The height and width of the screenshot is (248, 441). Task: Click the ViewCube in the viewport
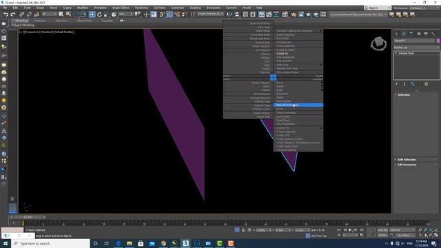(x=378, y=43)
